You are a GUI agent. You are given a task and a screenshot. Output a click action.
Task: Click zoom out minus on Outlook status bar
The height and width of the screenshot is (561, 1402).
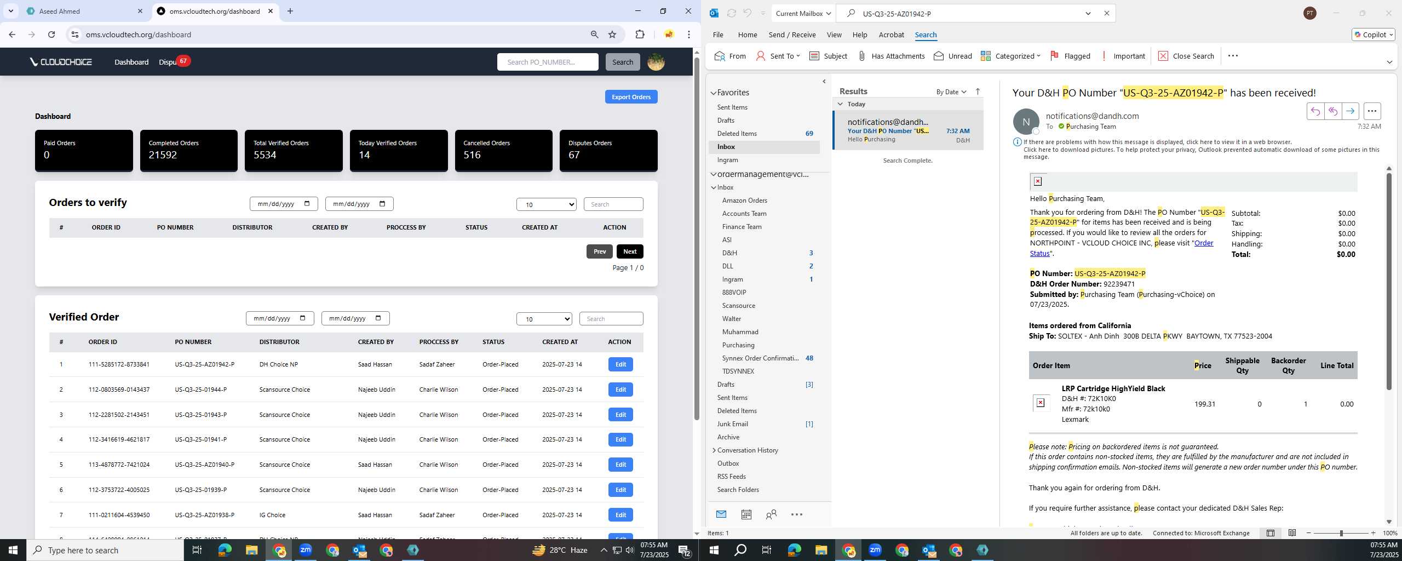pos(1309,533)
